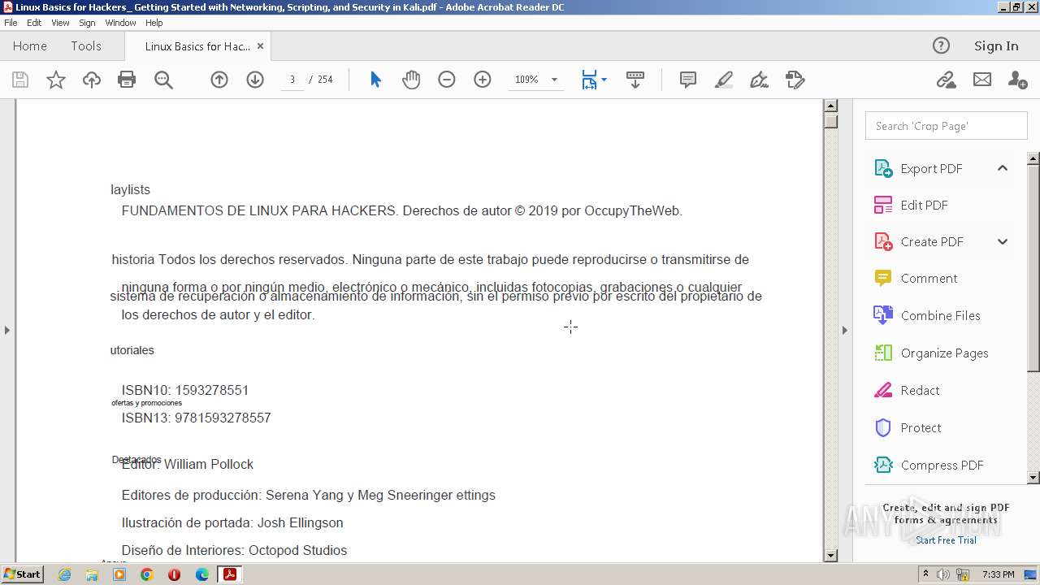Switch to the Tools tab
The height and width of the screenshot is (585, 1040).
coord(86,46)
